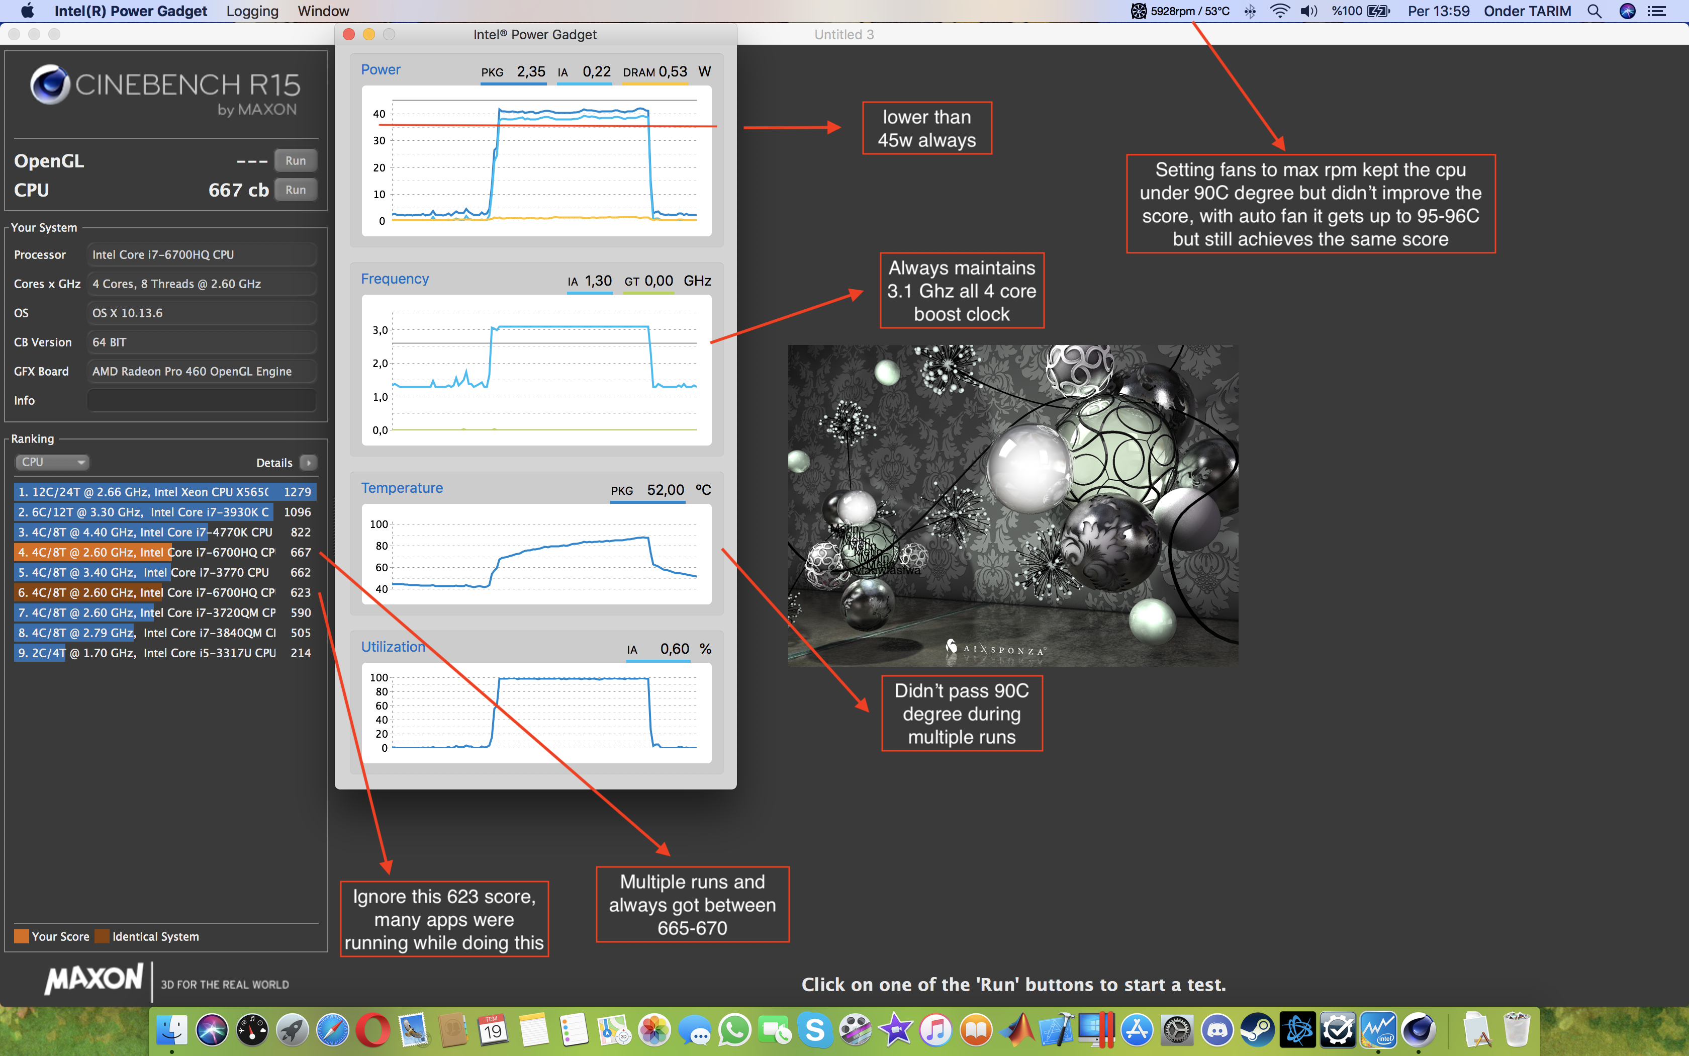
Task: Open iTunes from the Dock
Action: coord(936,1030)
